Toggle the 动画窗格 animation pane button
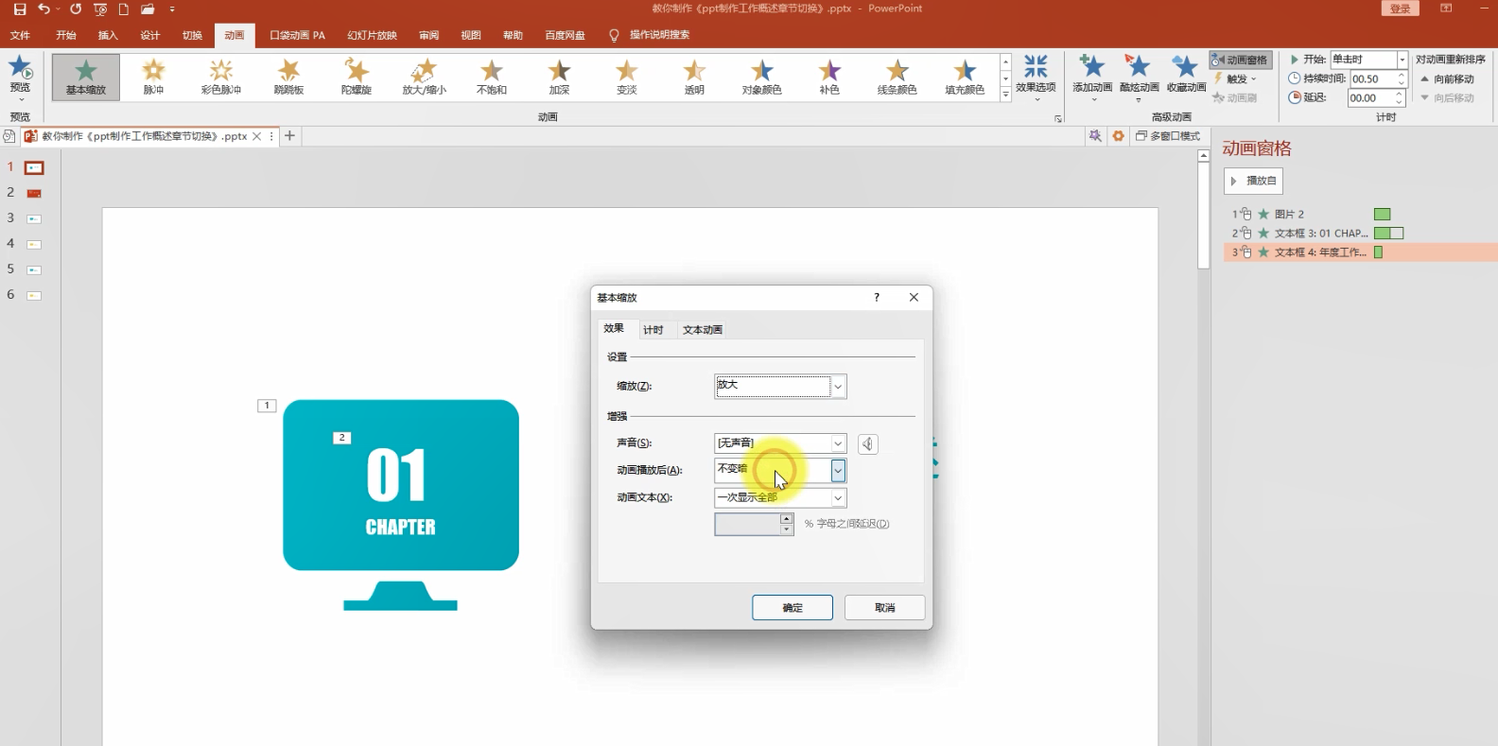1498x746 pixels. point(1240,60)
